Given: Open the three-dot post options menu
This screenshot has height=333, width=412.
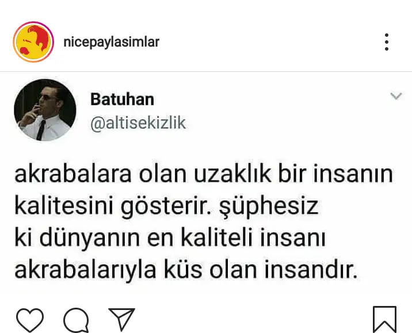Looking at the screenshot, I should click(x=386, y=42).
